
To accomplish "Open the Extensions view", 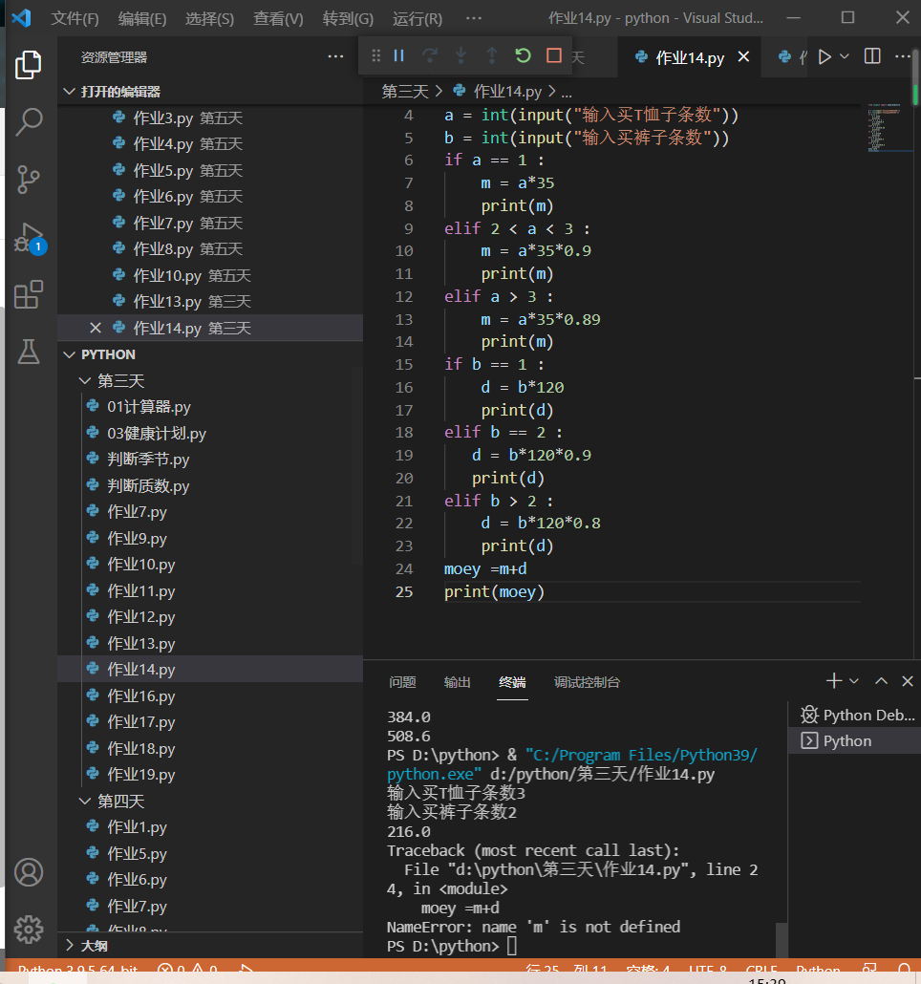I will 29,294.
